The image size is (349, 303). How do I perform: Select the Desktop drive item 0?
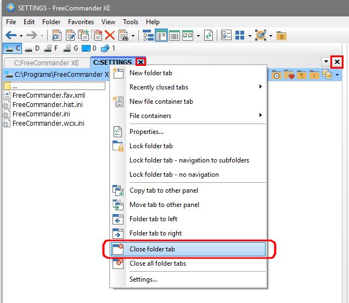point(89,48)
